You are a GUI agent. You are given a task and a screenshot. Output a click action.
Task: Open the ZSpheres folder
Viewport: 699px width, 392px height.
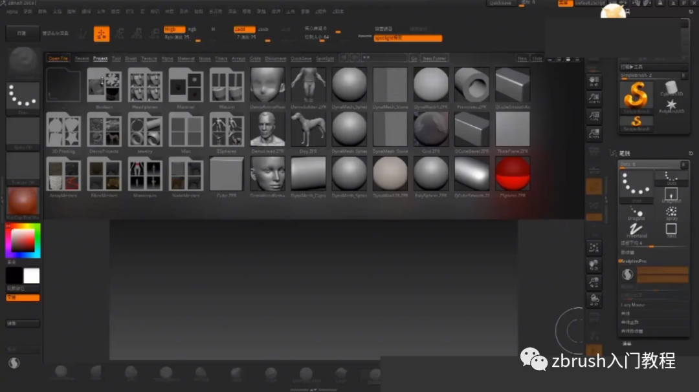coord(227,130)
